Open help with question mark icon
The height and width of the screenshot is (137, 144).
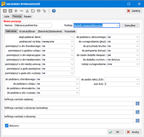point(54,11)
